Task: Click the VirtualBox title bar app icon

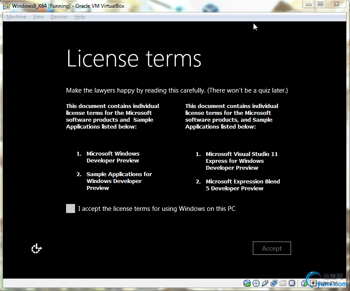Action: [6, 6]
